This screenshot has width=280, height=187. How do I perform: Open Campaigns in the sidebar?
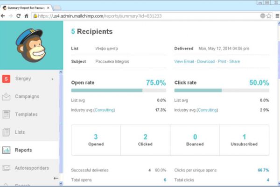click(27, 96)
